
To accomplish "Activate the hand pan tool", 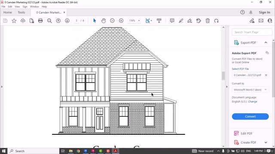I will click(104, 21).
